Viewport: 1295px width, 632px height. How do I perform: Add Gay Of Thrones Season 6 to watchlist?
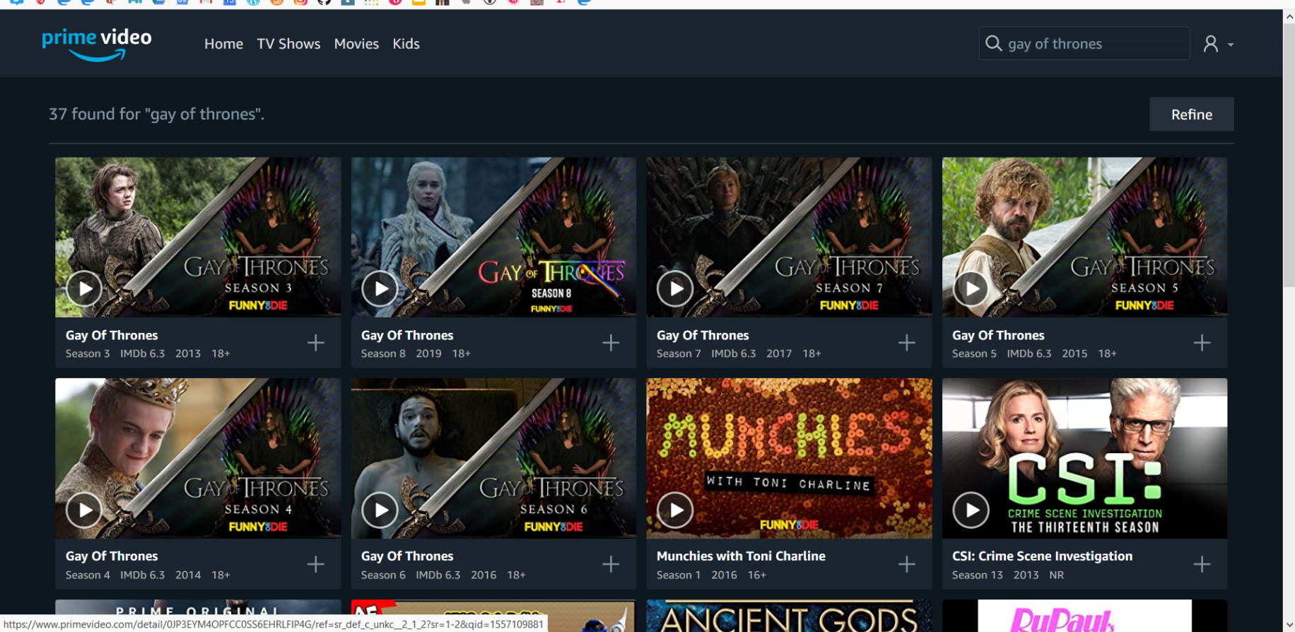[x=611, y=564]
